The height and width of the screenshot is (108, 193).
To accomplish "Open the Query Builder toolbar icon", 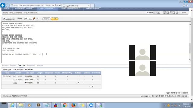I will [x=174, y=13].
